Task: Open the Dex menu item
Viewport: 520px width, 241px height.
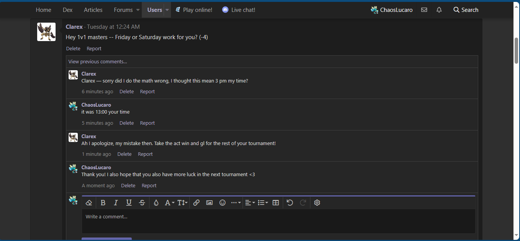Action: coord(67,10)
